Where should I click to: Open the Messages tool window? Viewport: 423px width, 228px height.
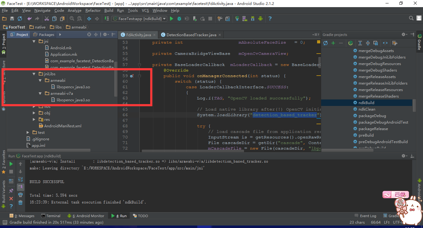pos(22,216)
